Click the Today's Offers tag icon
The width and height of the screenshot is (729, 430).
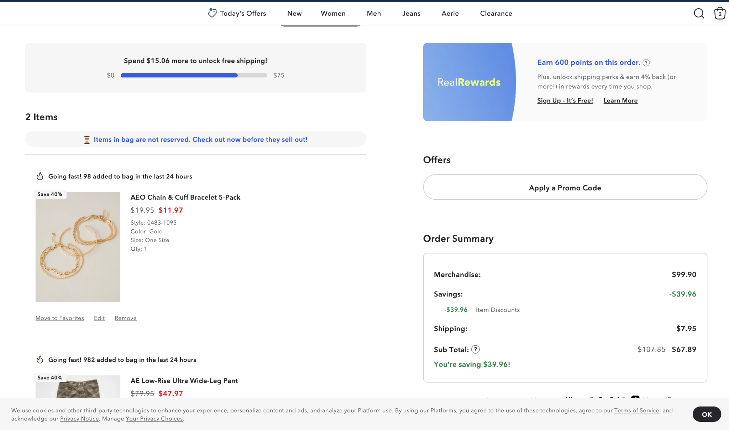(212, 13)
